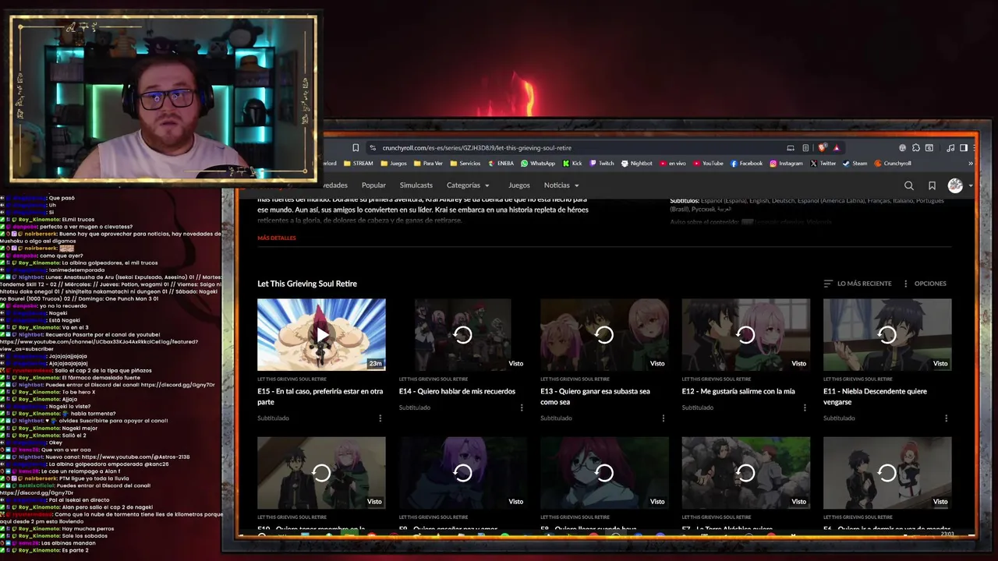Bookmark this tab using the address bar bookmark icon
Image resolution: width=998 pixels, height=561 pixels.
point(356,148)
